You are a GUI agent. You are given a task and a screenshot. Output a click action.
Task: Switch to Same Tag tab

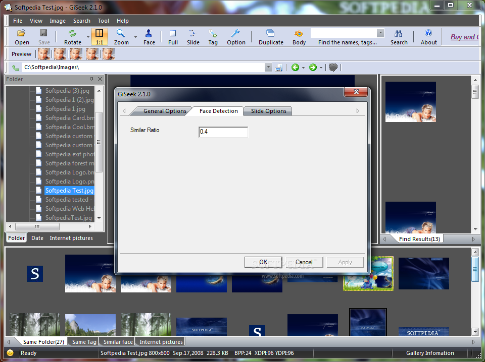(84, 342)
